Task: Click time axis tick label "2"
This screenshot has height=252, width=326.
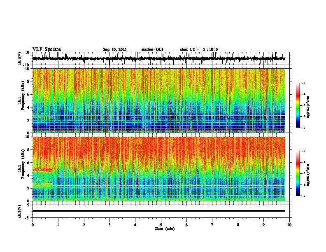Action: (84, 225)
